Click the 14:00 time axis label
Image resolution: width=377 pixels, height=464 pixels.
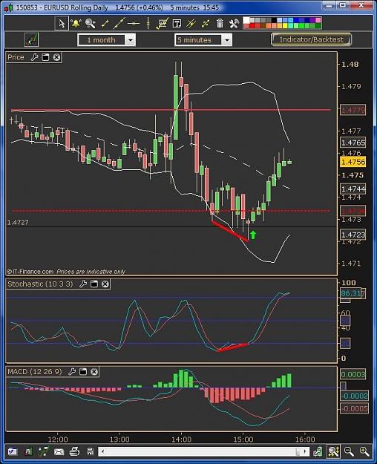[181, 440]
